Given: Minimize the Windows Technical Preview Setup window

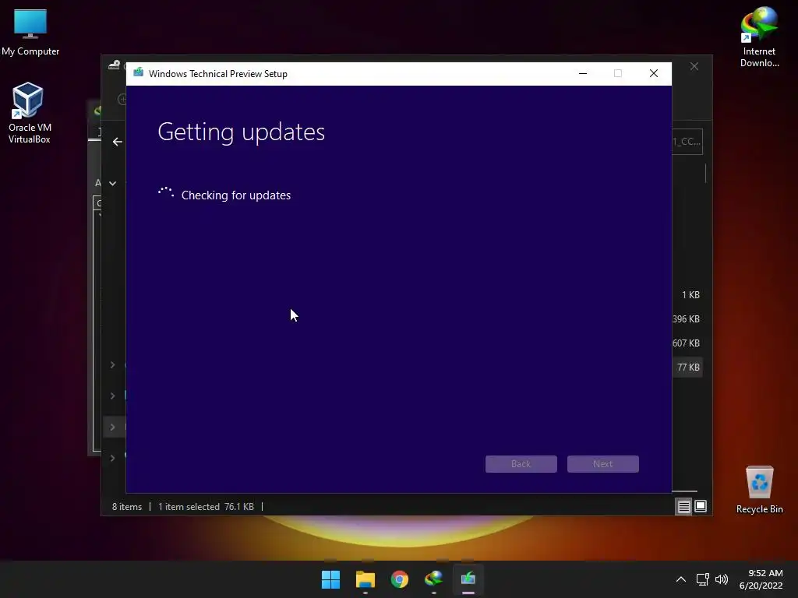Looking at the screenshot, I should coord(583,74).
